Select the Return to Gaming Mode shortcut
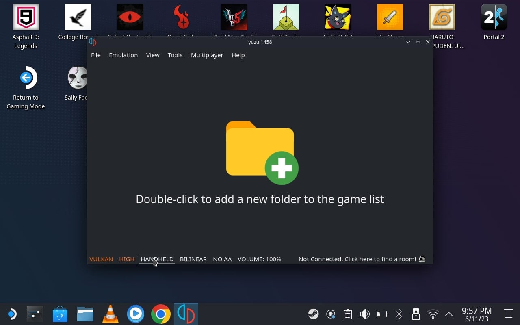The image size is (520, 325). coord(26,88)
